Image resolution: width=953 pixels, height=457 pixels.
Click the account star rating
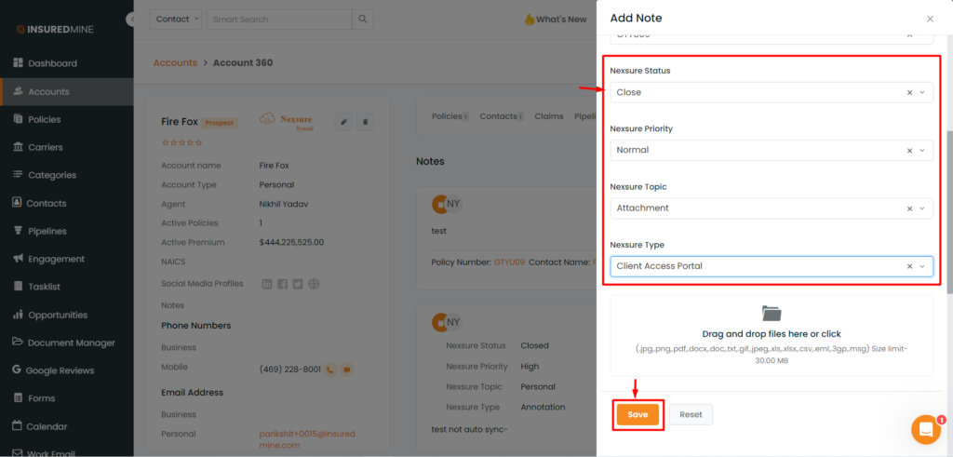coord(181,142)
